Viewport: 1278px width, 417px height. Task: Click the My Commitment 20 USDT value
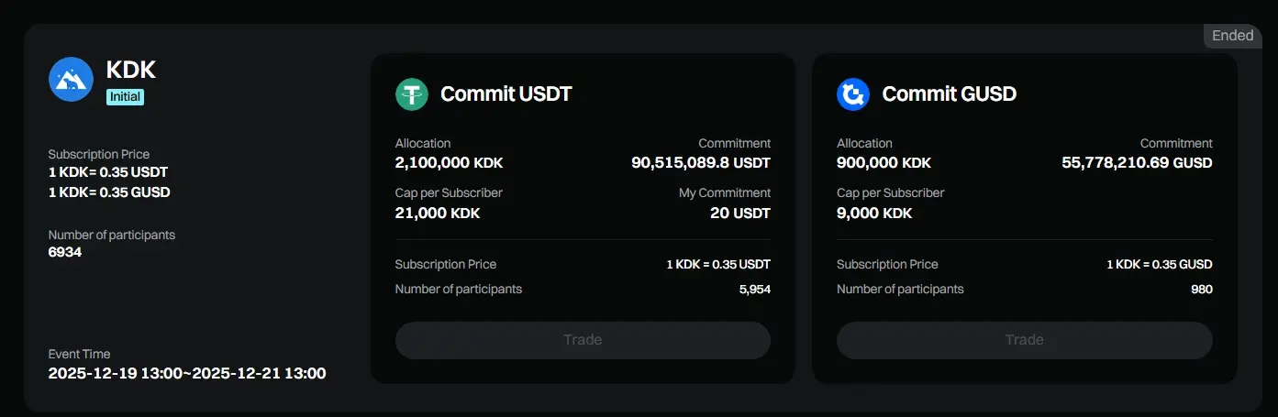(x=740, y=214)
